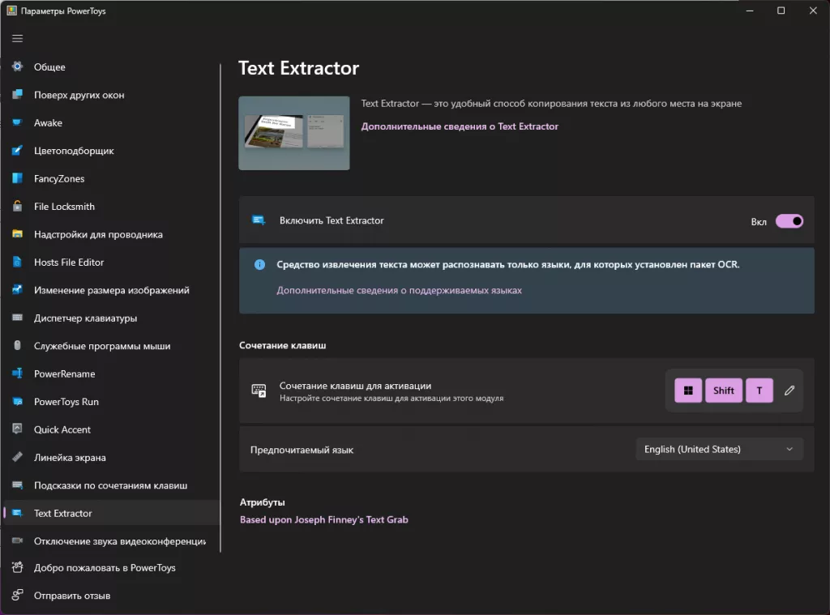This screenshot has width=830, height=615.
Task: Open the Quick Accent module page
Action: tap(62, 429)
